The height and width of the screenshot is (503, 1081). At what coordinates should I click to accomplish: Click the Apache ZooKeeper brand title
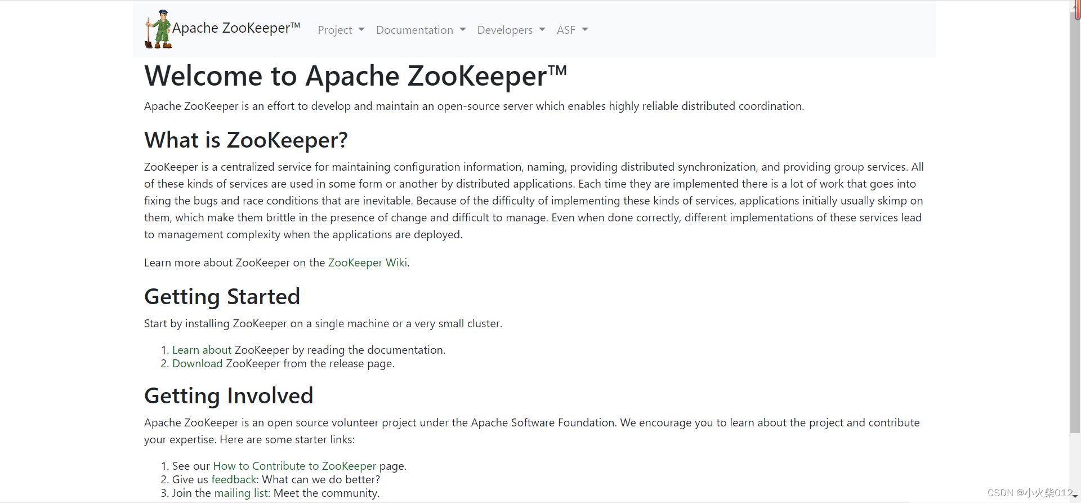[236, 28]
